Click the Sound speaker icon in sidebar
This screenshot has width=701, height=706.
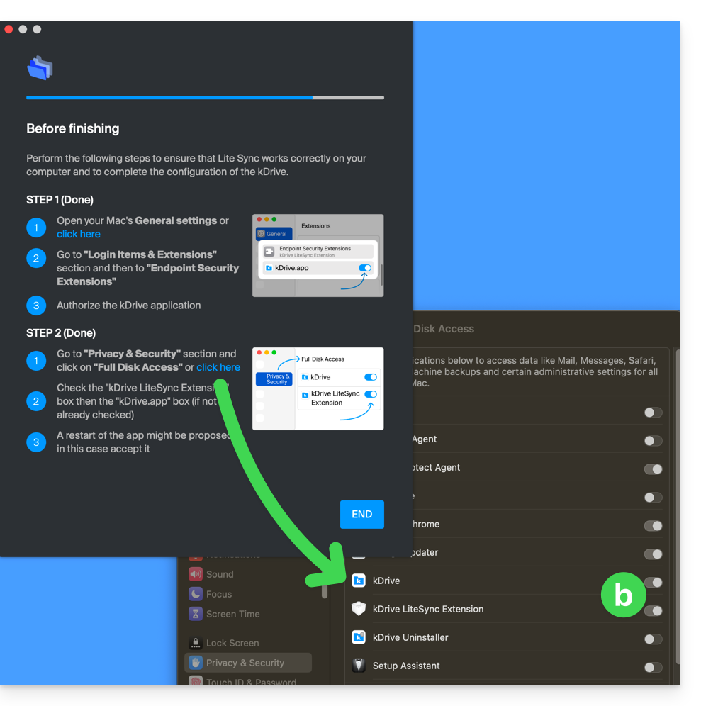[x=195, y=574]
